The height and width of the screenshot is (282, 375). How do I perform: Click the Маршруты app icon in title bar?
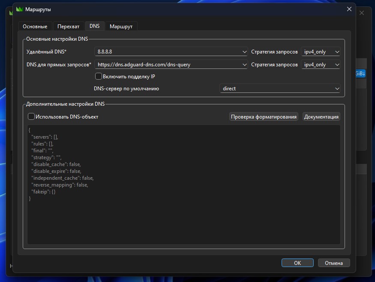pos(19,9)
